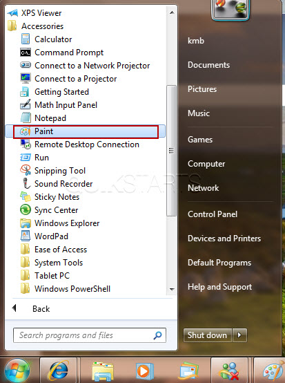Image resolution: width=285 pixels, height=383 pixels.
Task: Open the Shut down options arrow
Action: pos(240,335)
